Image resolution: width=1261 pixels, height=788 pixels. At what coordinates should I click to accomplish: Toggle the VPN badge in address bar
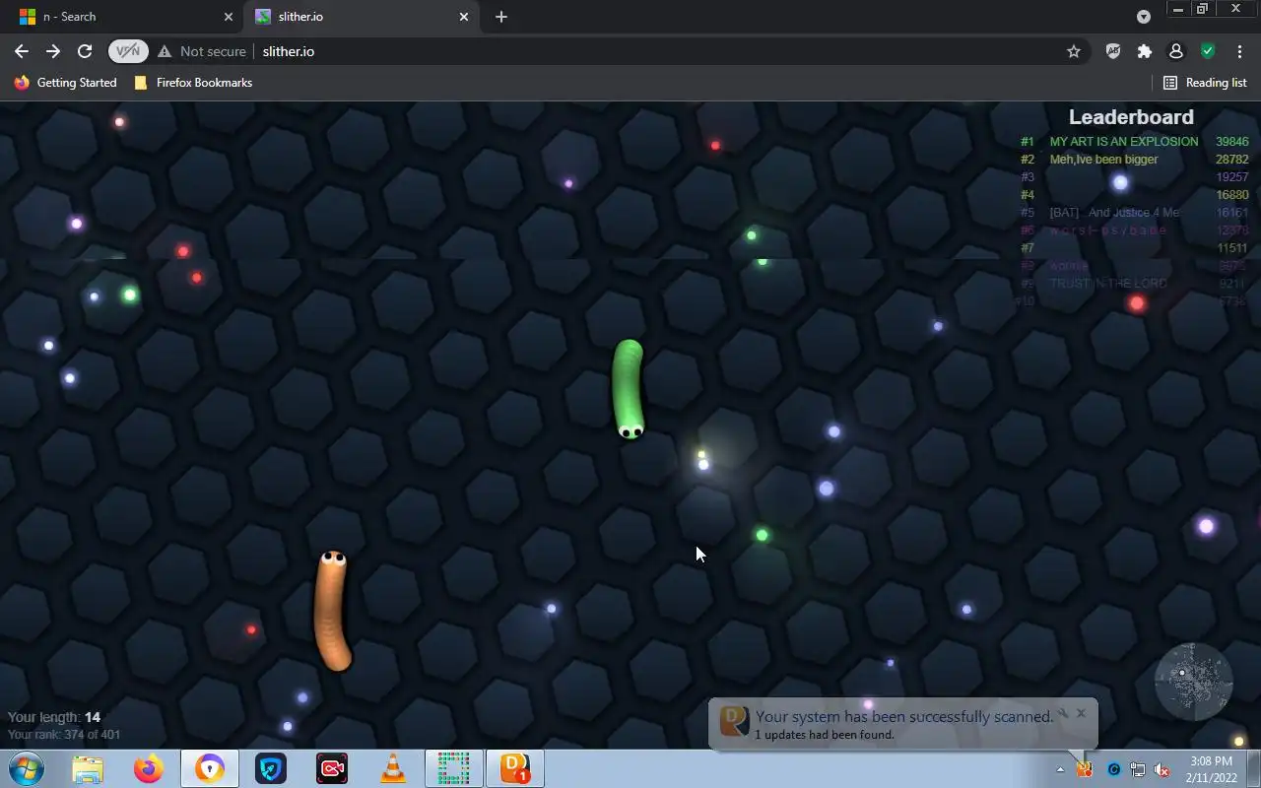point(128,51)
